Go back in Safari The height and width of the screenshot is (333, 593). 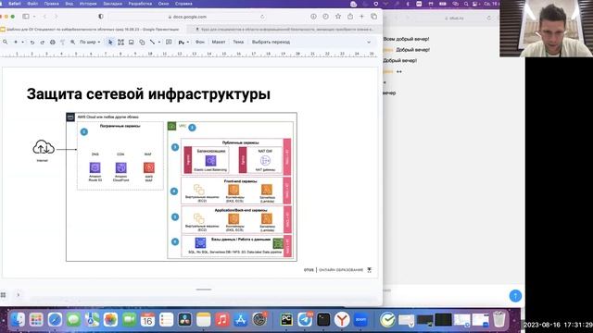[x=44, y=17]
